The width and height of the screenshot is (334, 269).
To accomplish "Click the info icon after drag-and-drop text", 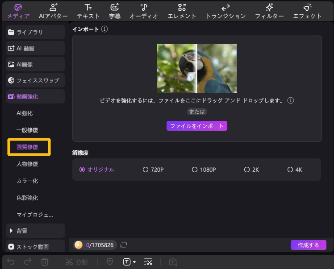I will point(291,100).
